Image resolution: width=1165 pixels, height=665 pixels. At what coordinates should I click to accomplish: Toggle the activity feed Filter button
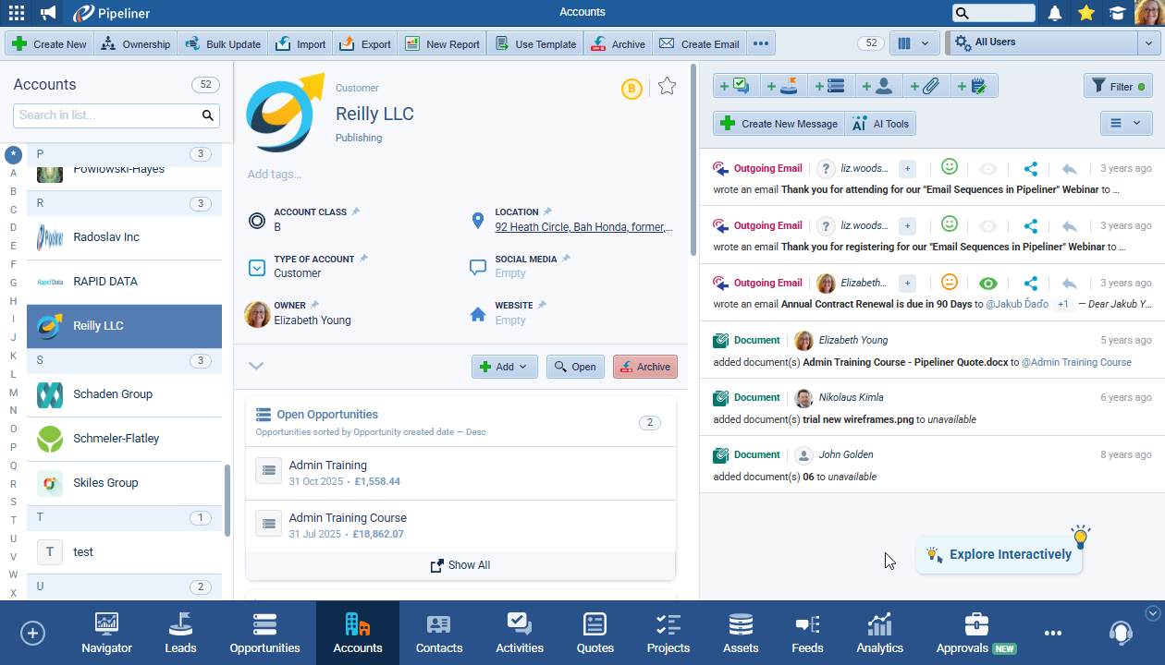coord(1118,86)
